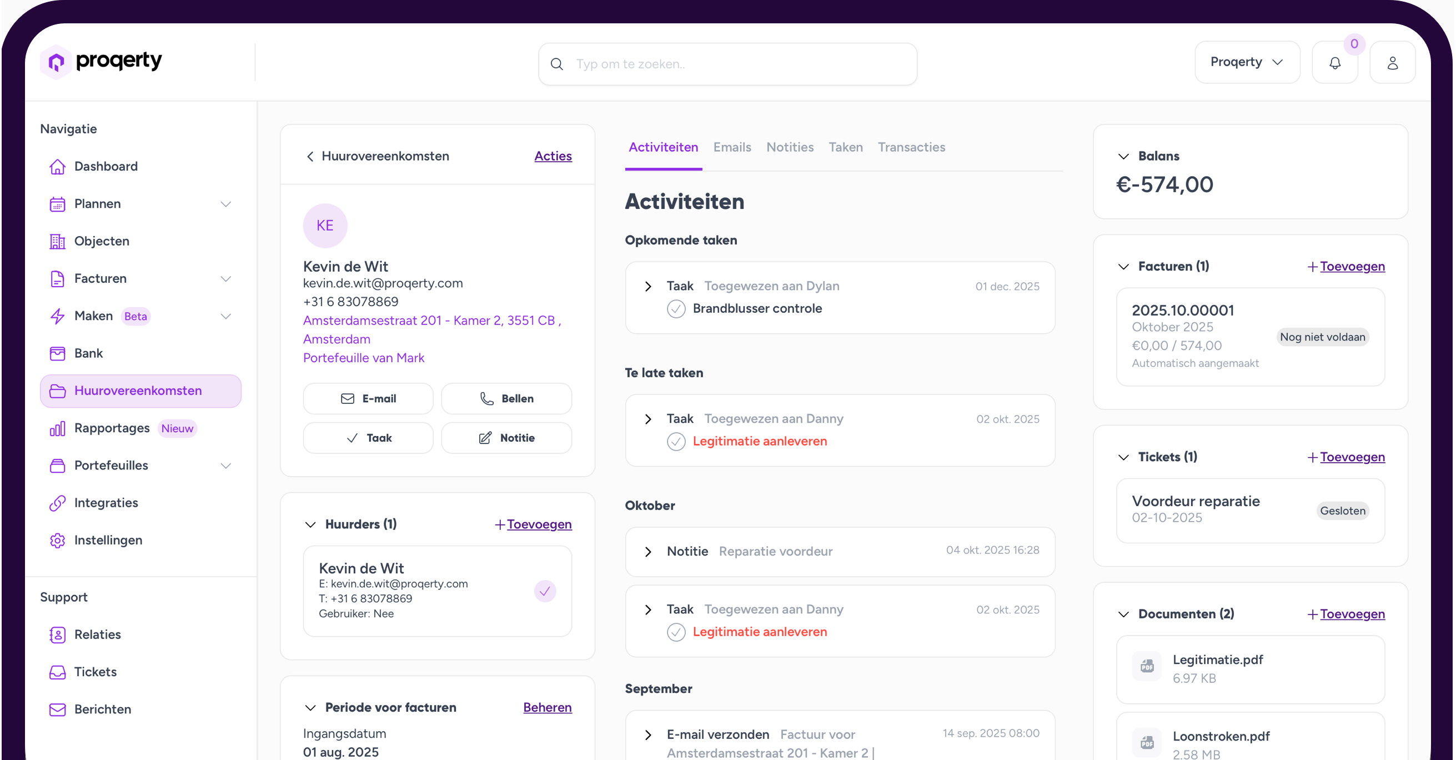1456x760 pixels.
Task: Click the Proqerty logo
Action: pos(101,61)
